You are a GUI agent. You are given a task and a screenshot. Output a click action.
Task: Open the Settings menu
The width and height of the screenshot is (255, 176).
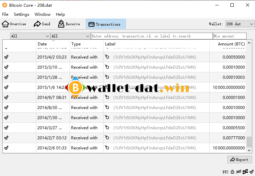(x=22, y=14)
